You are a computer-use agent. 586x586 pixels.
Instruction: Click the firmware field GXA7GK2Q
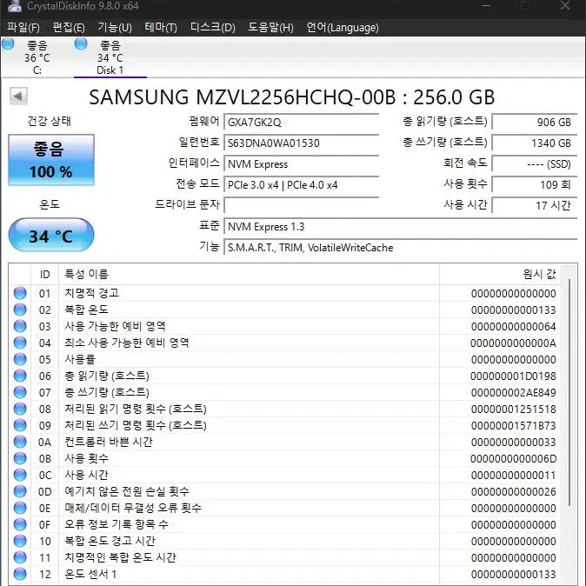point(301,123)
